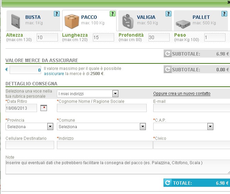The height and width of the screenshot is (194, 230).
Task: Click the '(max cm 130)' height limit text
Action: pyautogui.click(x=19, y=40)
